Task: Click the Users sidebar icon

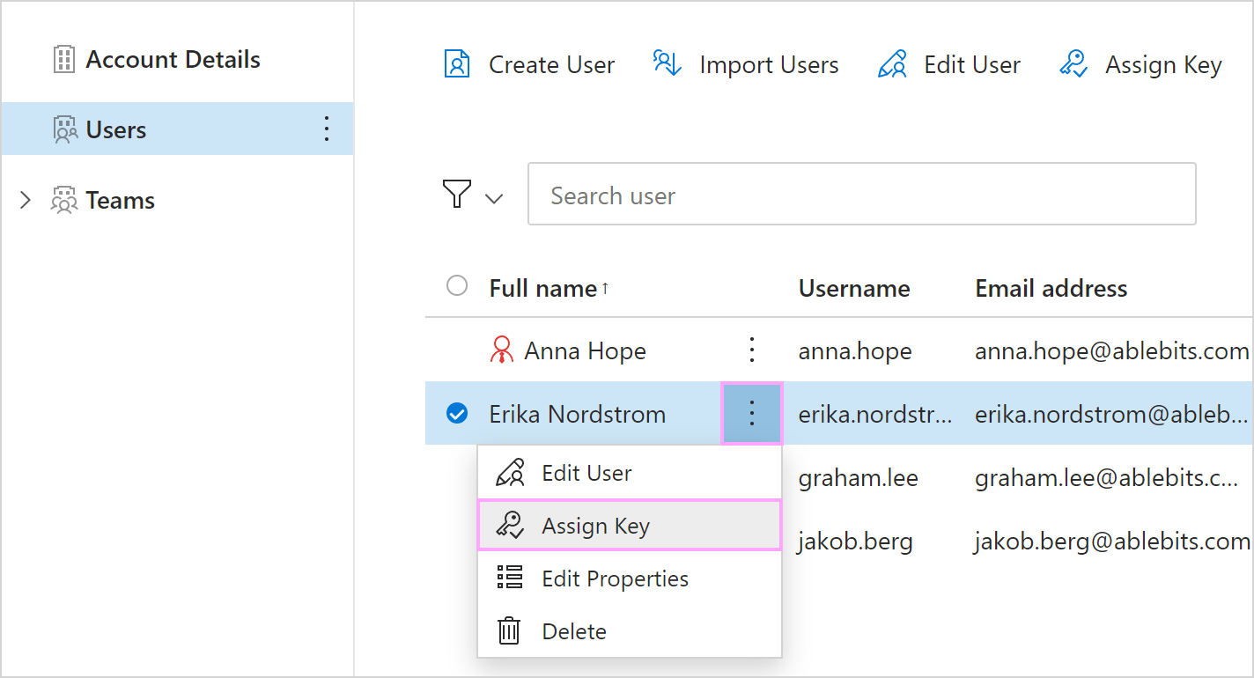Action: tap(65, 129)
